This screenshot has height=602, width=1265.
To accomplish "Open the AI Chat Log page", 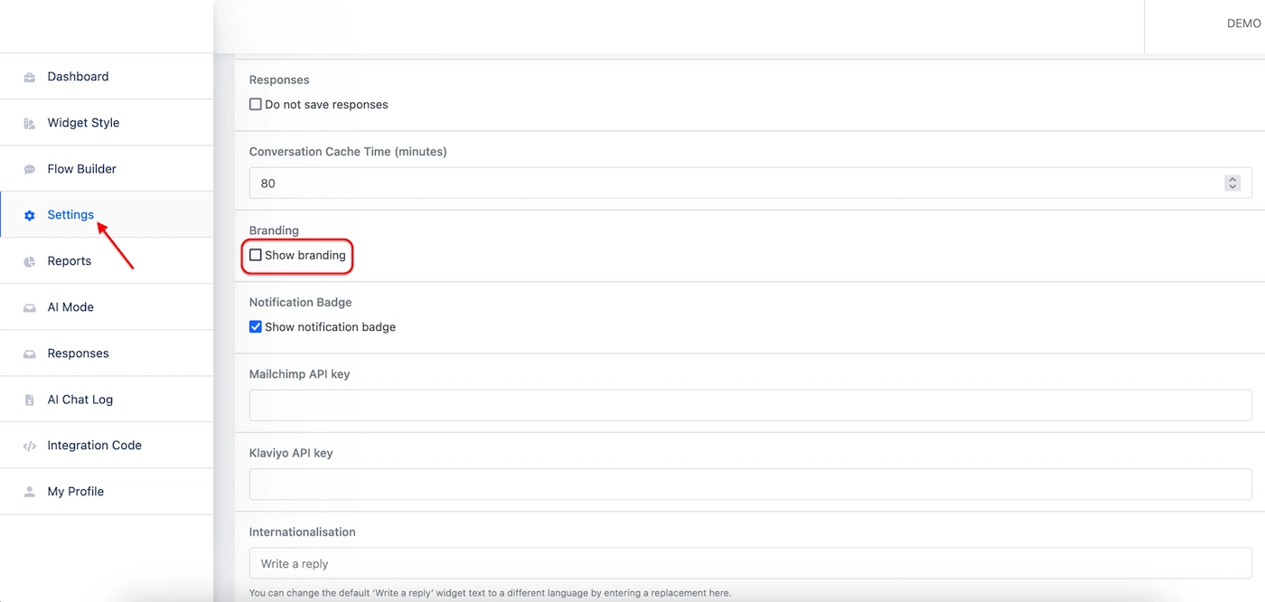I will [80, 400].
